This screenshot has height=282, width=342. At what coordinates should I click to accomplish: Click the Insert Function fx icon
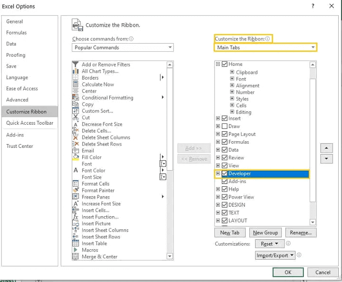76,217
